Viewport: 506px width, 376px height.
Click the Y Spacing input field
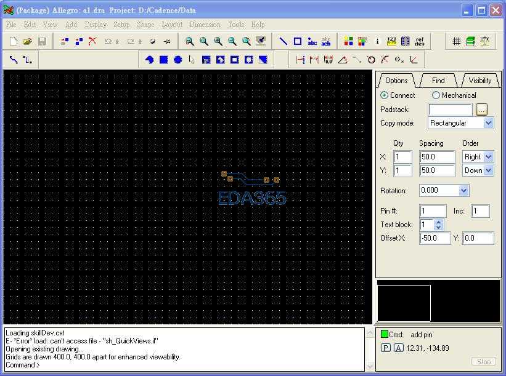[x=437, y=170]
